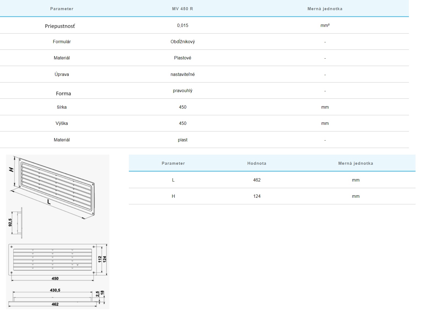Select the "mm²" unit cell

point(325,25)
